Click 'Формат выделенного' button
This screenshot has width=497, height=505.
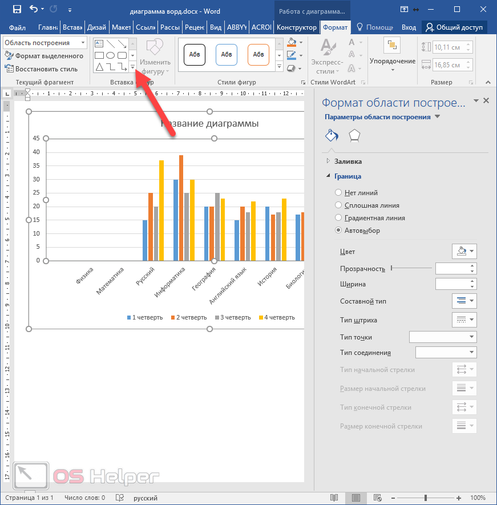click(45, 56)
